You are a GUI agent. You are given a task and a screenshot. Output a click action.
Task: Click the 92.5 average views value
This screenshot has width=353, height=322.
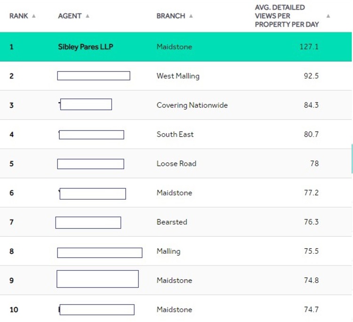click(x=311, y=76)
